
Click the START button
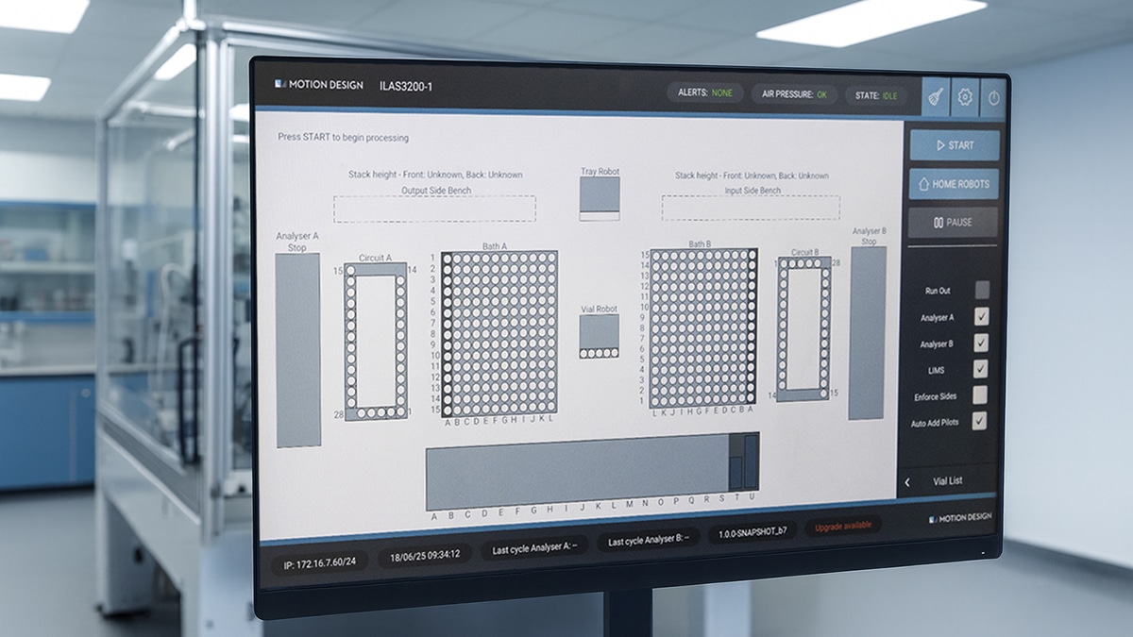point(955,145)
